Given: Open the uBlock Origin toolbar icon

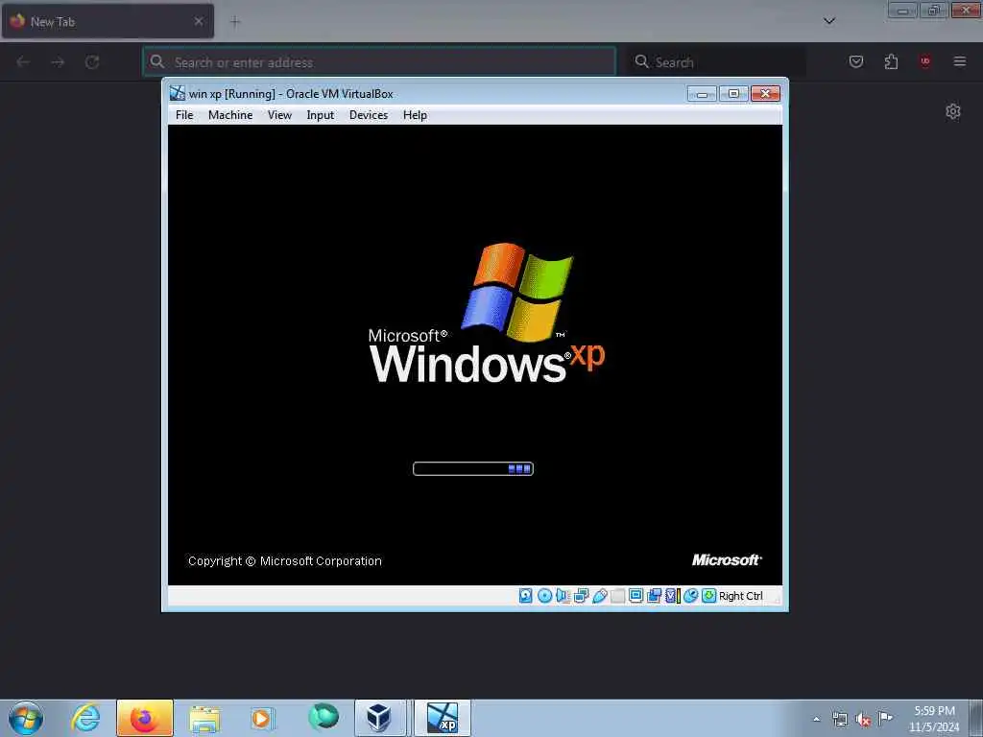Looking at the screenshot, I should point(924,61).
